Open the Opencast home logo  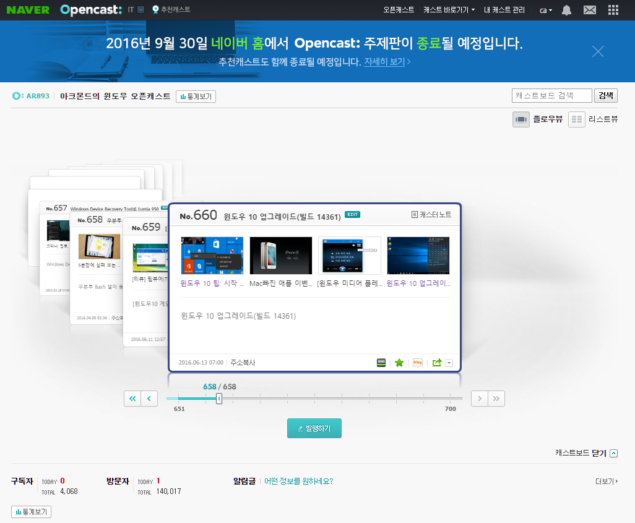91,10
